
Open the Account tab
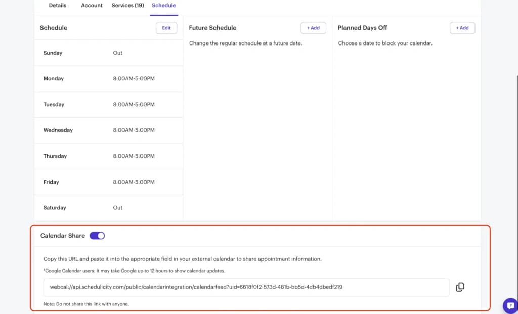click(x=92, y=5)
